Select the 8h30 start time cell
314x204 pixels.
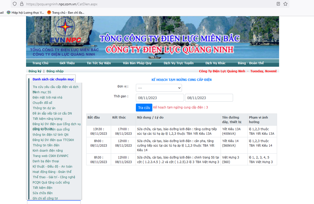pyautogui.click(x=98, y=160)
